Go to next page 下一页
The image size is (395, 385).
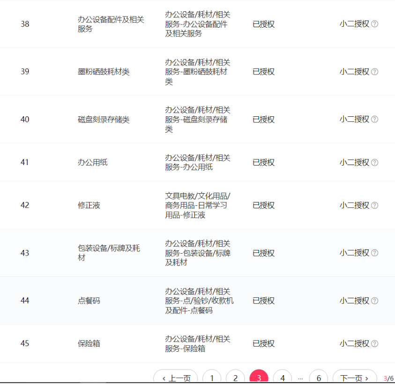pyautogui.click(x=355, y=378)
